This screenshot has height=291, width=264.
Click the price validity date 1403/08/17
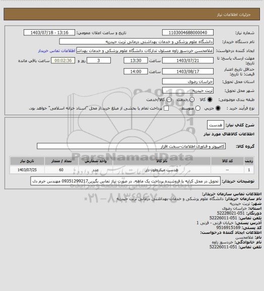(188, 71)
